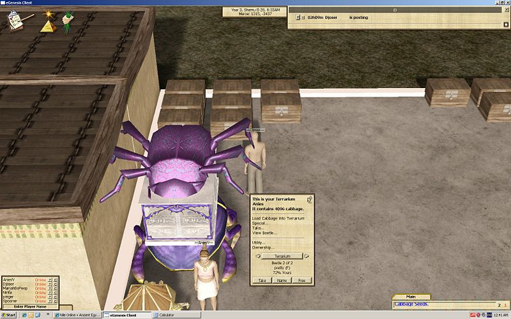Open the View Beetle... entry
Viewport: 511px width, 319px height.
pos(264,233)
